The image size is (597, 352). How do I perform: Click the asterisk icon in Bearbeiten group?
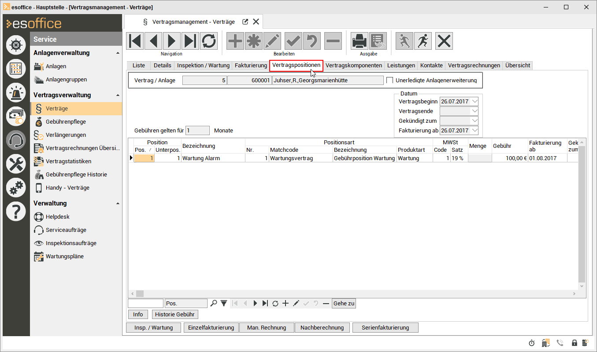point(254,41)
